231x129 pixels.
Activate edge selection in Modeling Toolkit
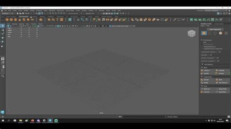click(210, 33)
